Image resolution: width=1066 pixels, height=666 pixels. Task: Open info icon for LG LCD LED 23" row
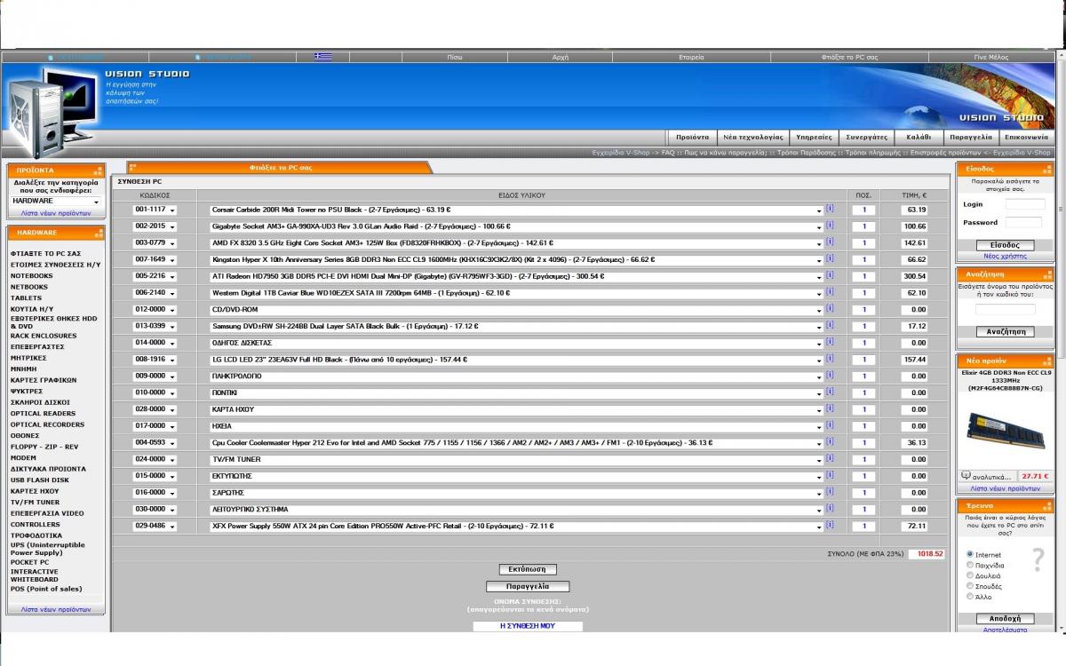point(830,359)
